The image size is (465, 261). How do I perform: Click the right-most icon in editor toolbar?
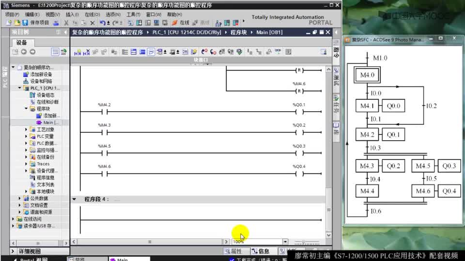pyautogui.click(x=323, y=52)
